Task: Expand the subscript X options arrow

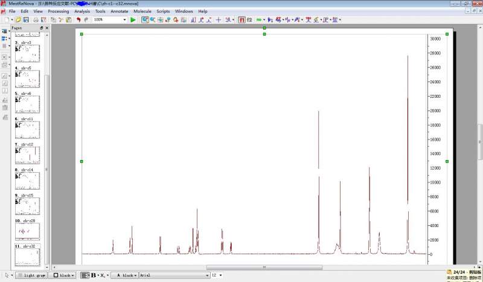Action: click(x=107, y=275)
